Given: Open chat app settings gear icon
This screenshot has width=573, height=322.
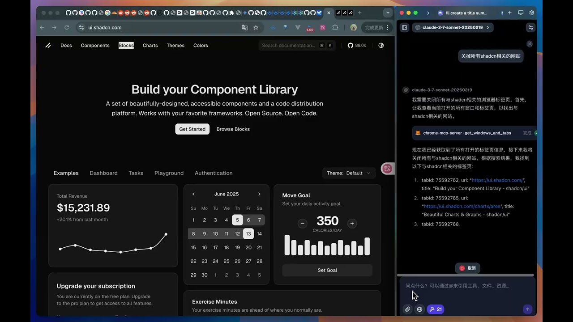Looking at the screenshot, I should pyautogui.click(x=532, y=13).
